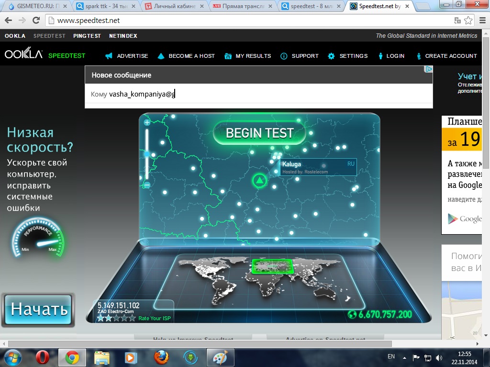Click the green current location marker on map
Screen dimensions: 490x367
[x=259, y=180]
